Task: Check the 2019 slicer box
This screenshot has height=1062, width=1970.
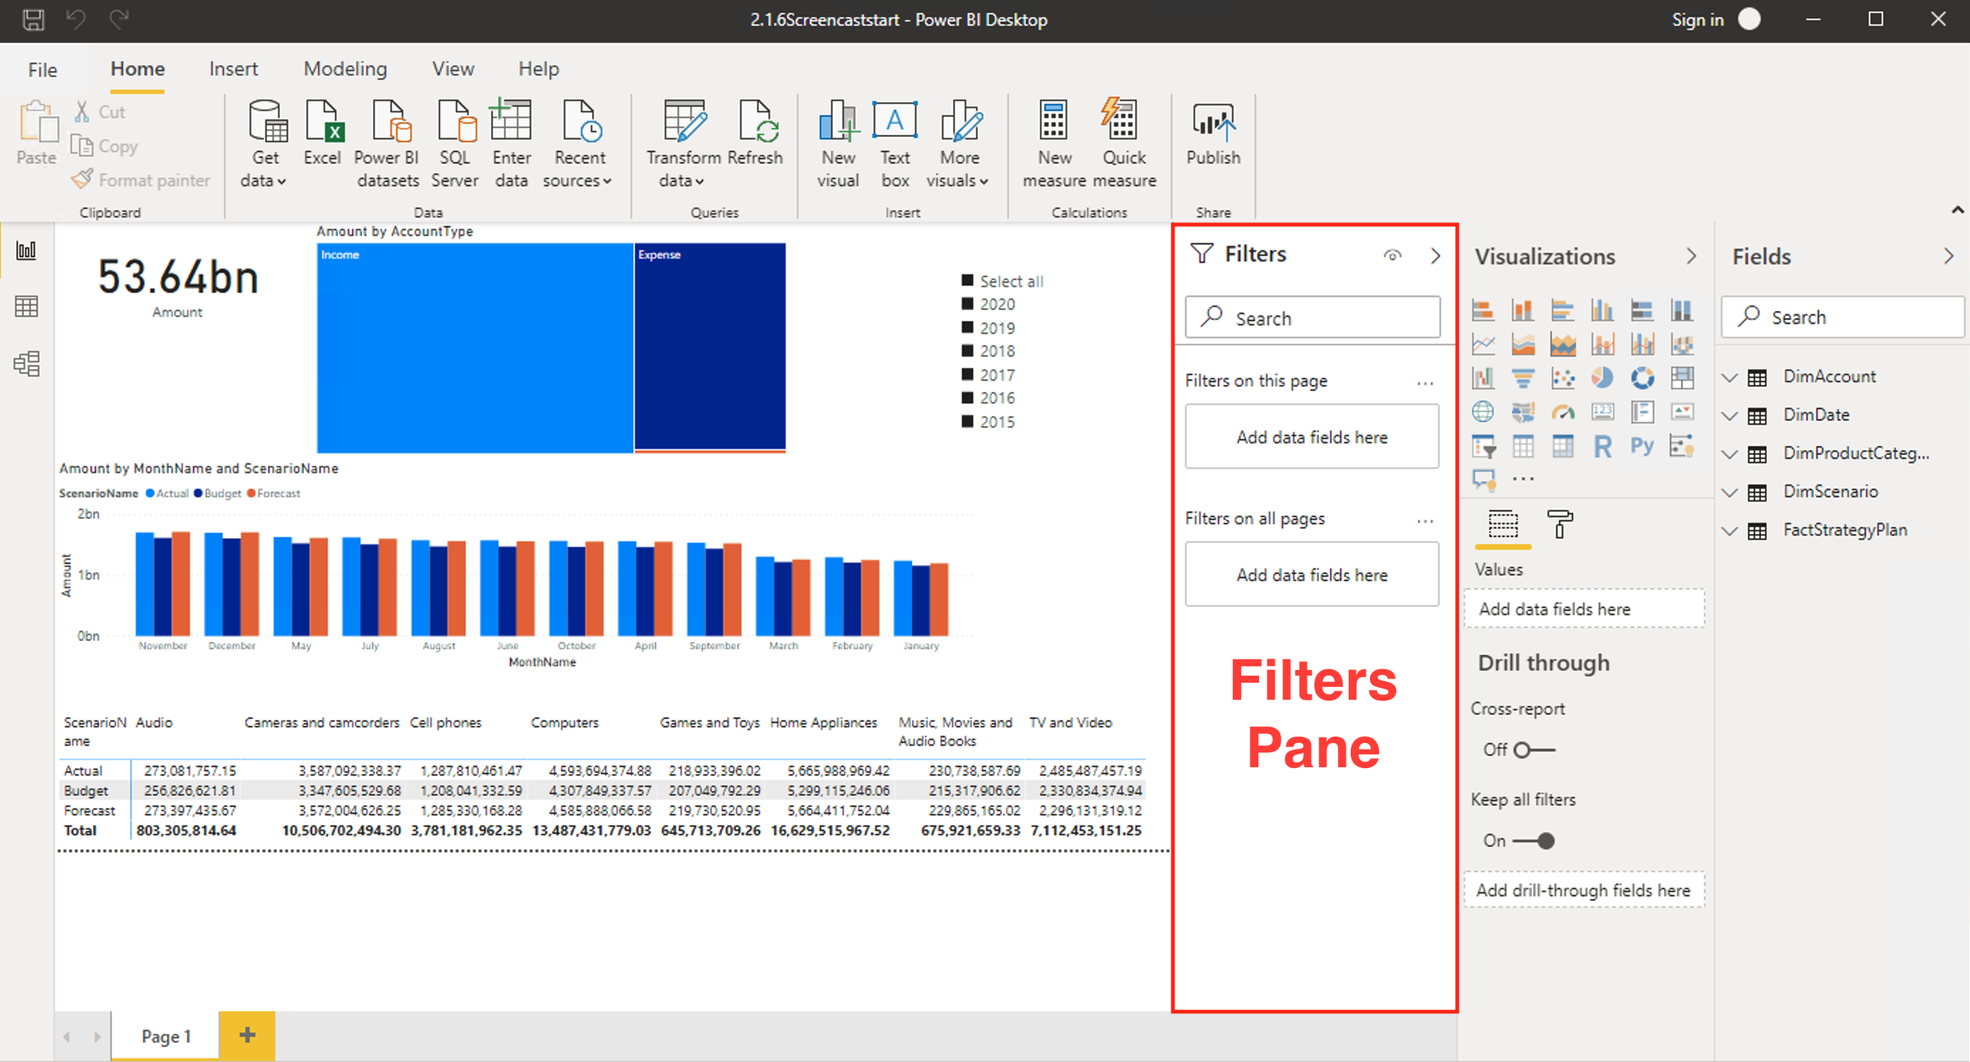Action: tap(967, 327)
